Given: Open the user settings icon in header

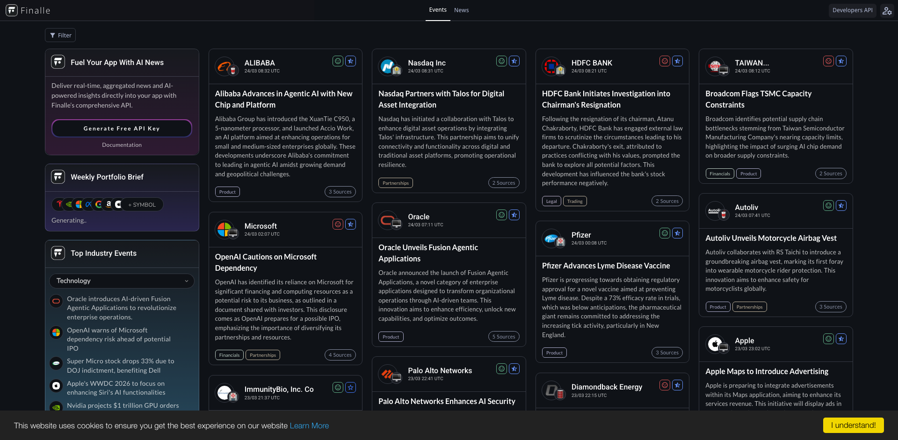Looking at the screenshot, I should point(887,10).
